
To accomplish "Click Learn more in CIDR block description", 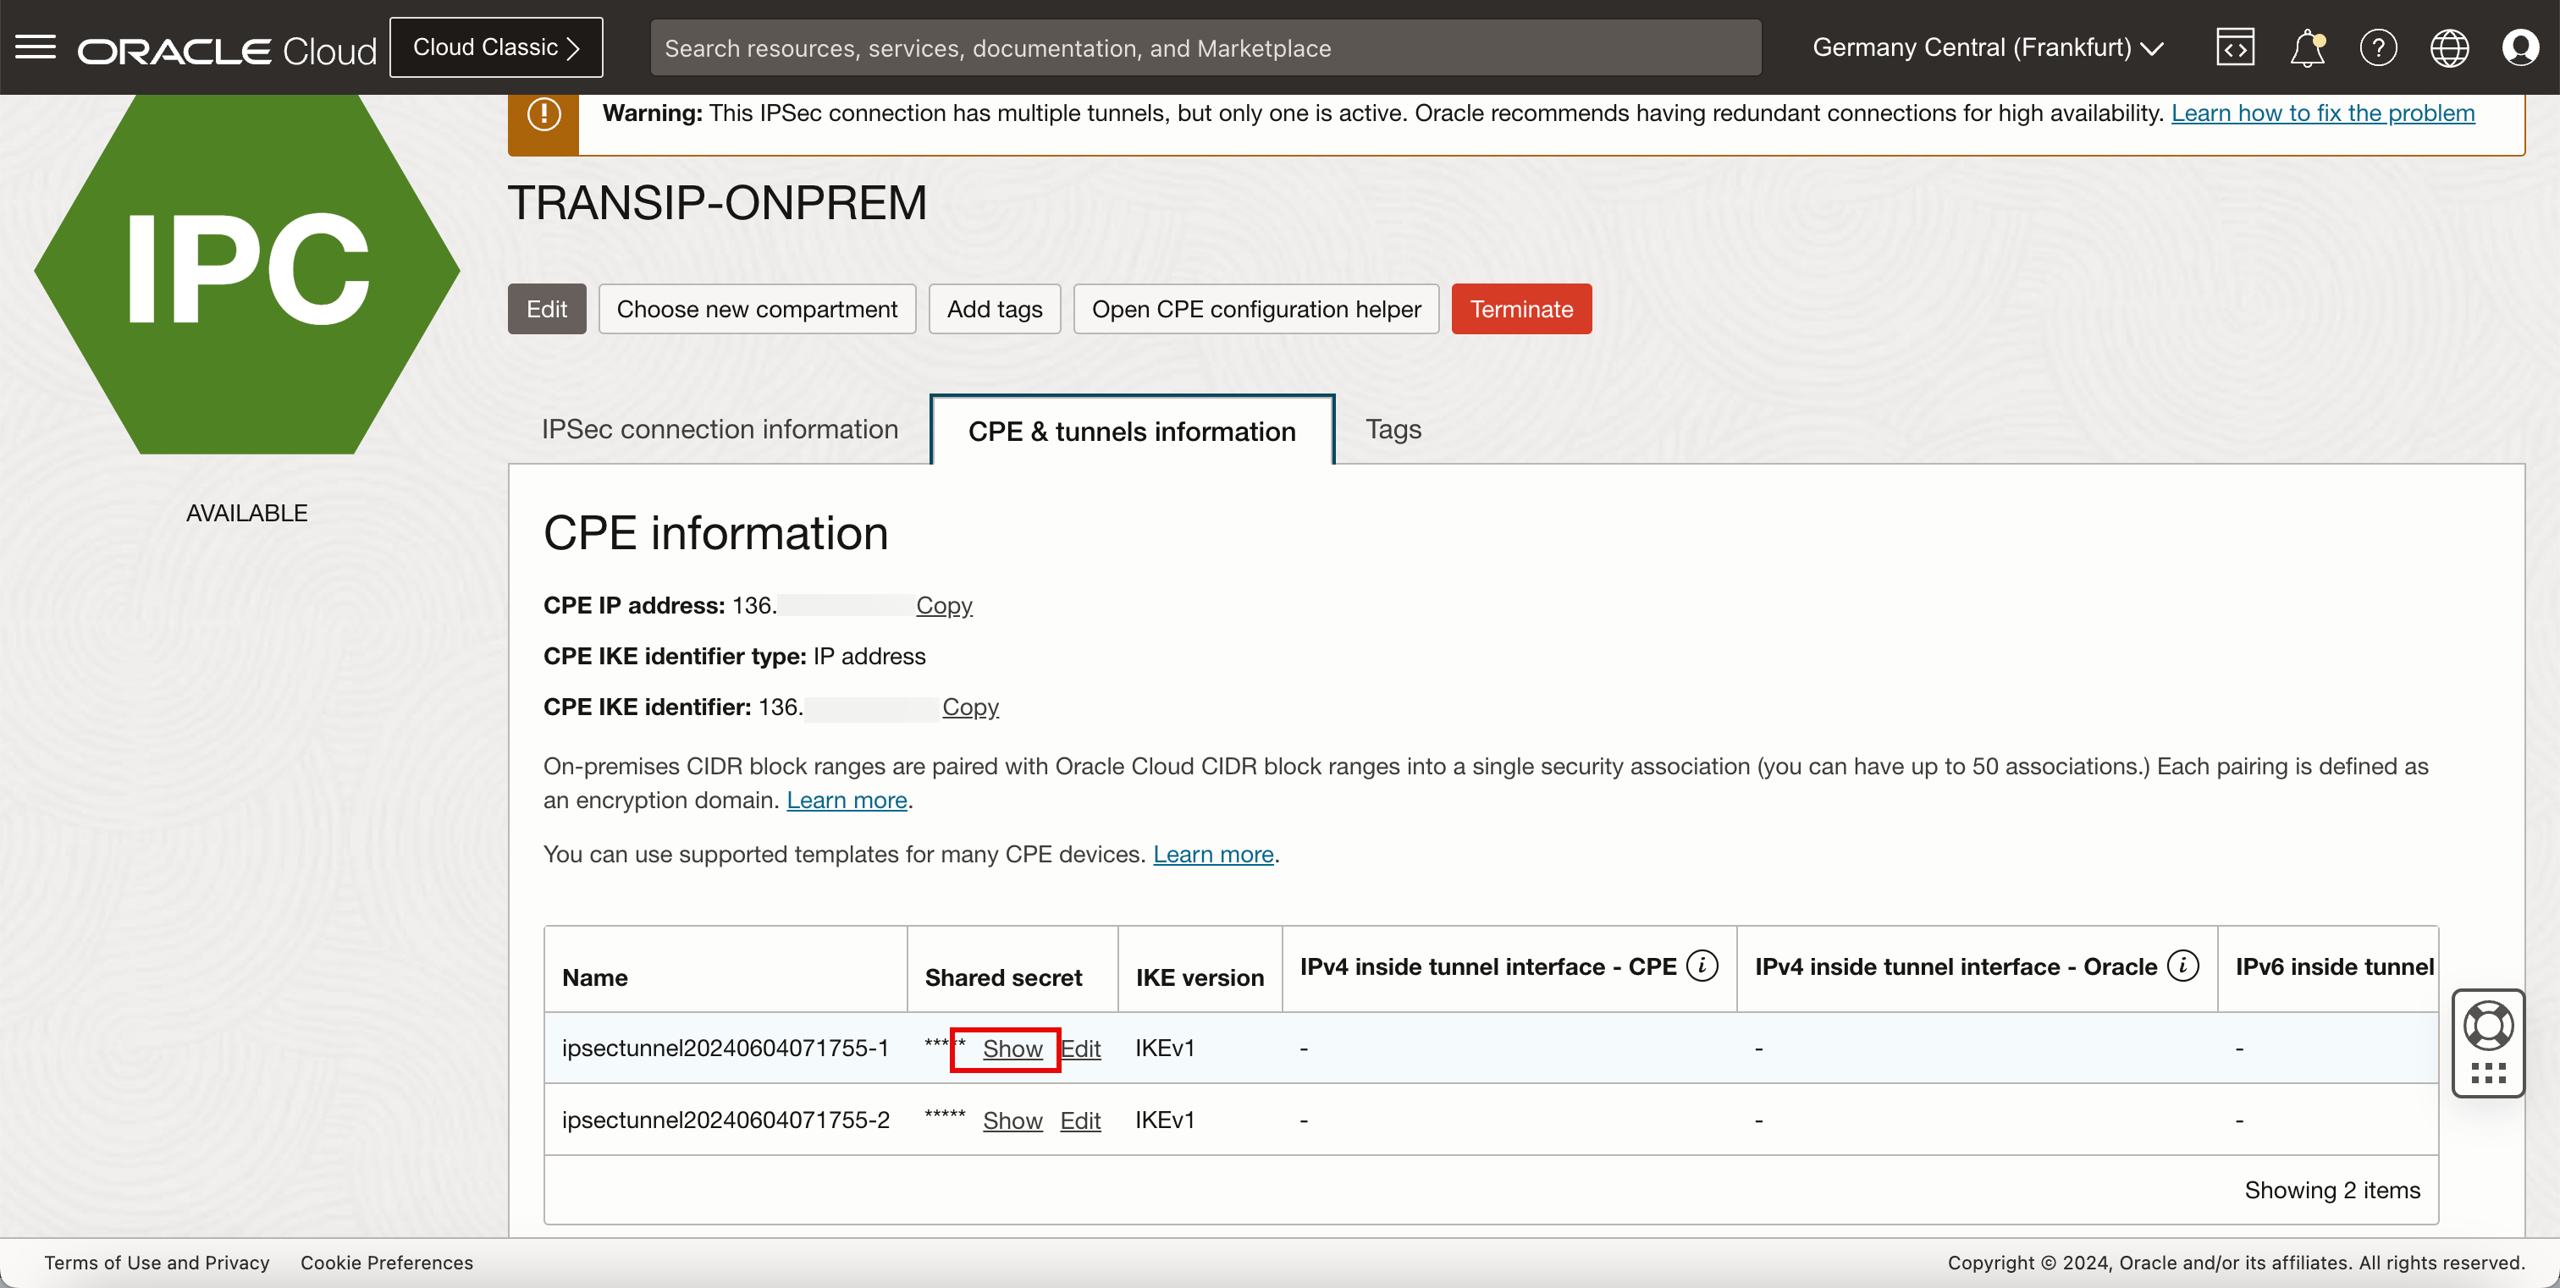I will (847, 800).
